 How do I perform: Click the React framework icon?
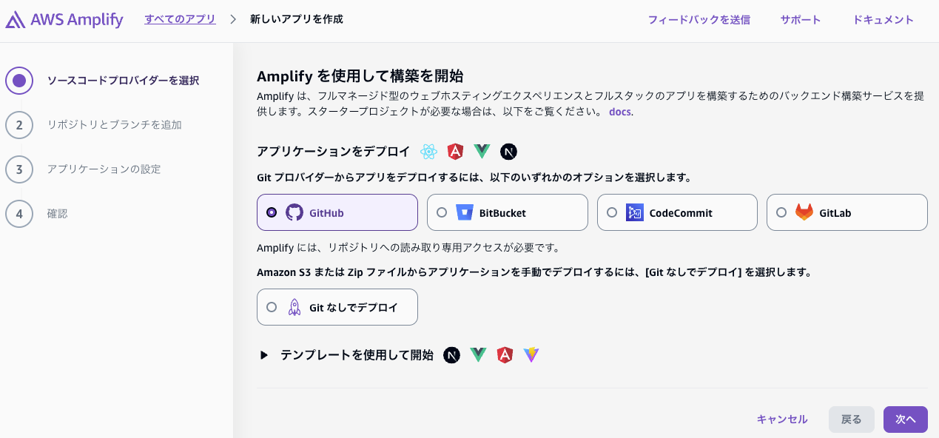click(x=428, y=152)
